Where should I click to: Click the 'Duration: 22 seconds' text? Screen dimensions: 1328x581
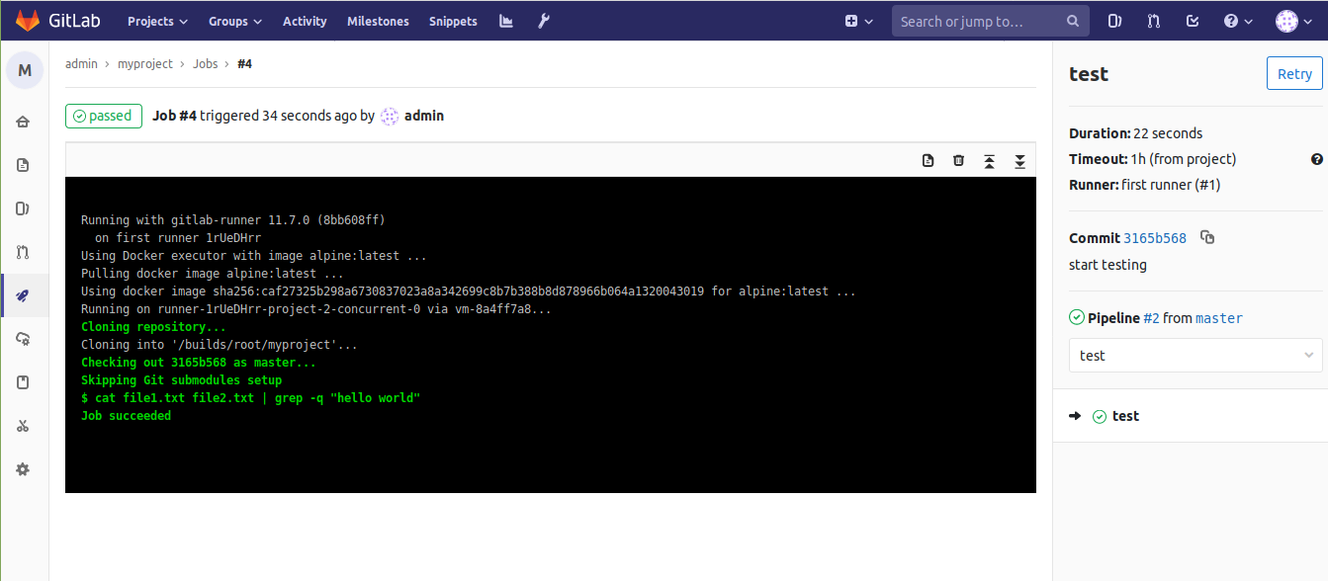click(1136, 133)
